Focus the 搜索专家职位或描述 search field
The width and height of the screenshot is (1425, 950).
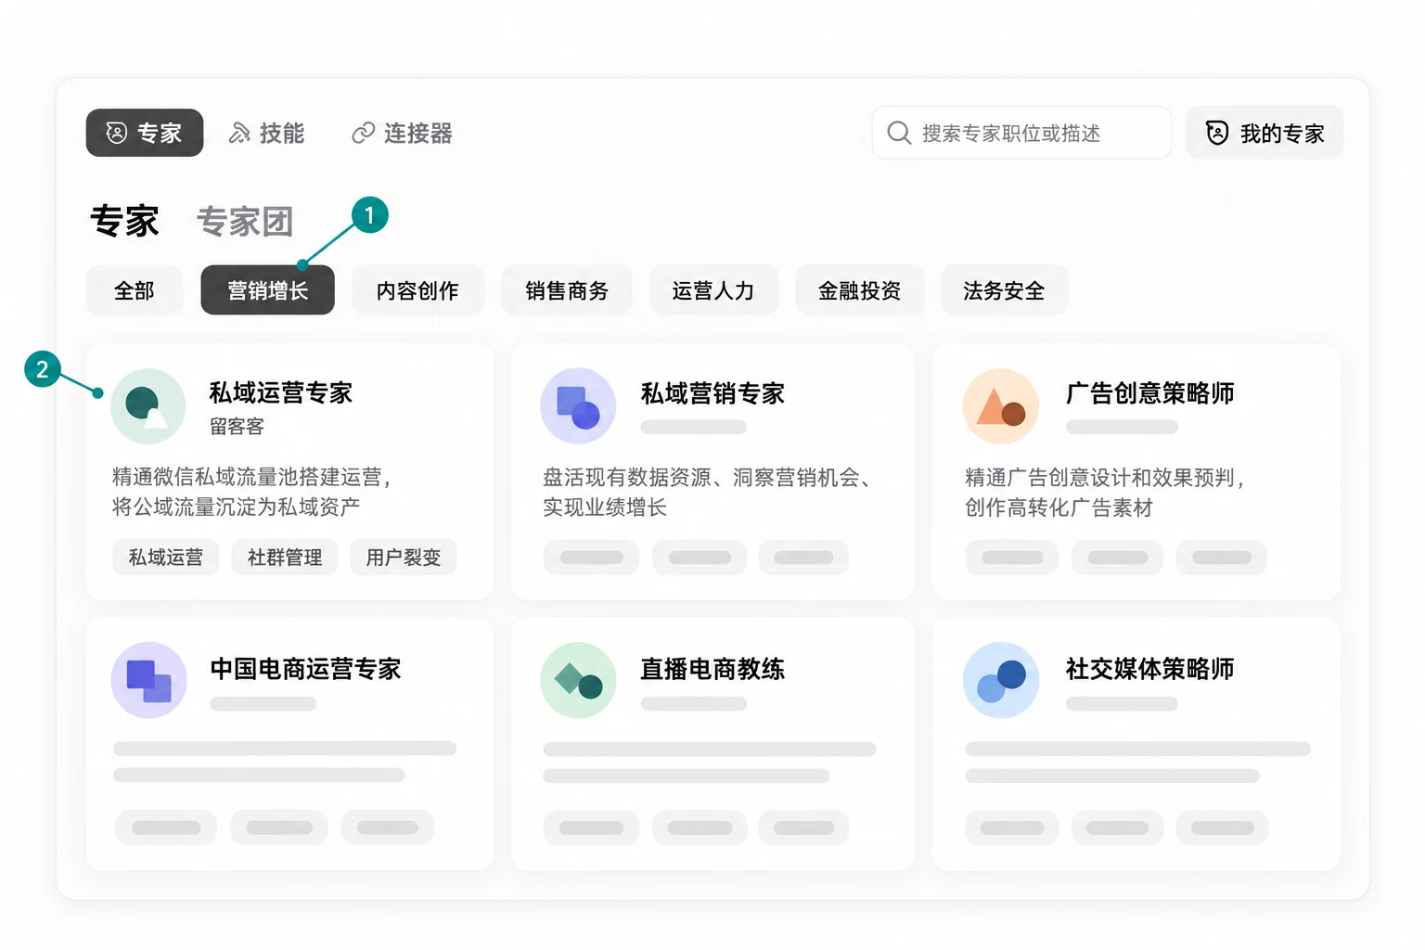(x=1021, y=133)
